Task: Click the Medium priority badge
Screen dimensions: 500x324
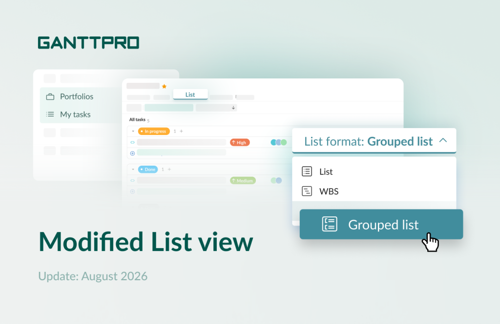Action: point(243,180)
